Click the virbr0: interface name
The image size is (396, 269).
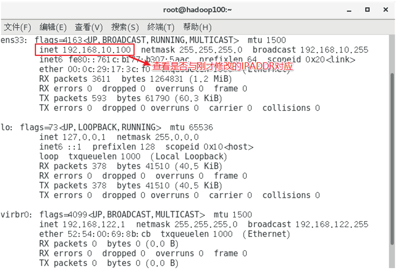coord(16,215)
